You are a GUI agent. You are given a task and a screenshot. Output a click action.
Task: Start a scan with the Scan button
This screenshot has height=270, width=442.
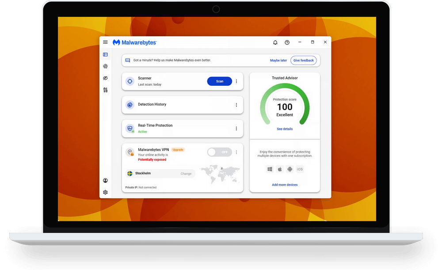(220, 81)
